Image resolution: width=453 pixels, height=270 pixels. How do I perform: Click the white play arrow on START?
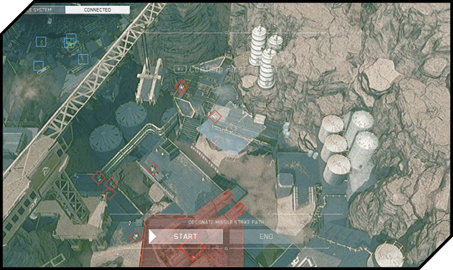(153, 236)
